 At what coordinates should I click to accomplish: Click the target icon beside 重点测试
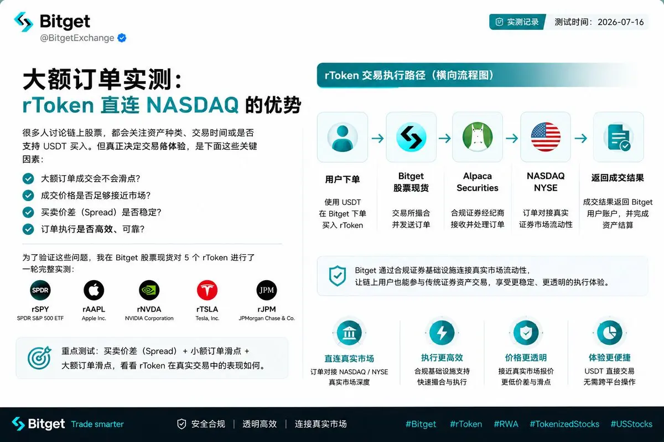(x=39, y=358)
